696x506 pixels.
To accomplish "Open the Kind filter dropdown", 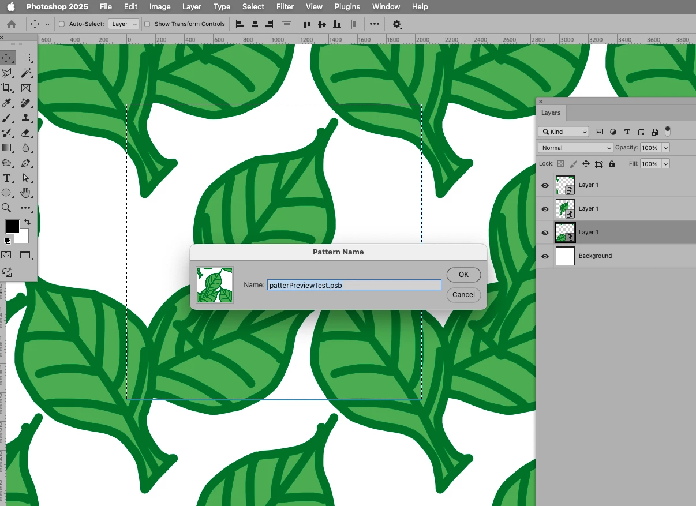I will [563, 132].
